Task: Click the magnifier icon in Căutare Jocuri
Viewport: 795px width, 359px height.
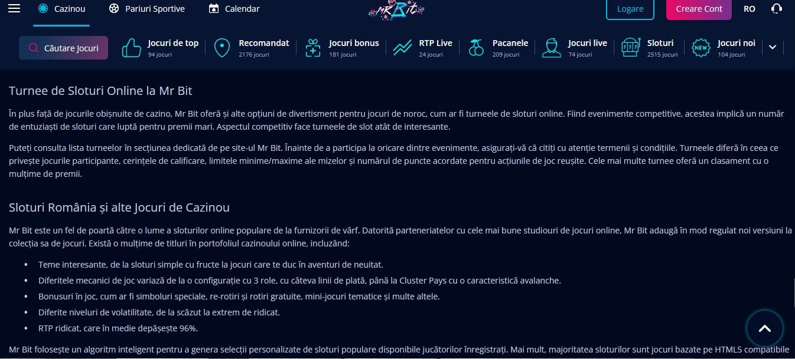Action: [34, 48]
